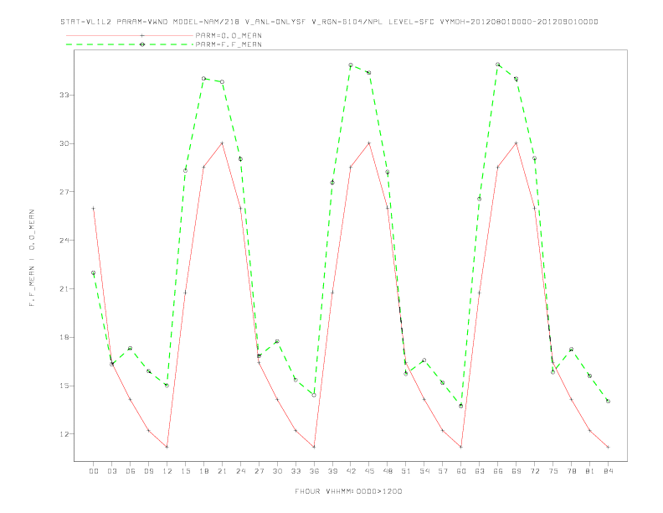
Task: Click the green F.F_MEAN point at hour 78
Action: 571,350
